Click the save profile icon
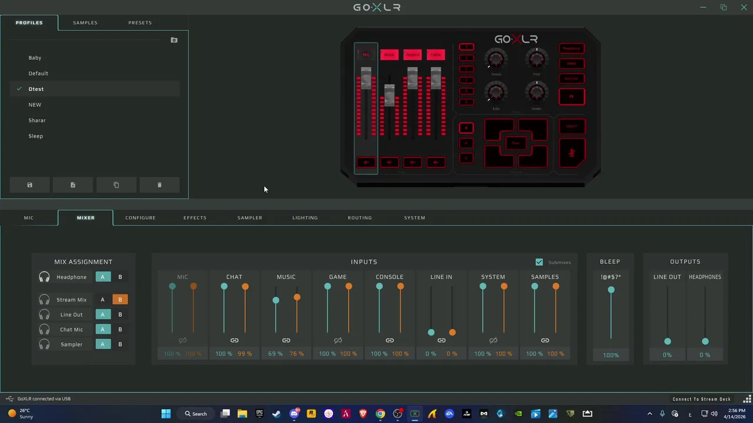The image size is (753, 423). click(29, 185)
